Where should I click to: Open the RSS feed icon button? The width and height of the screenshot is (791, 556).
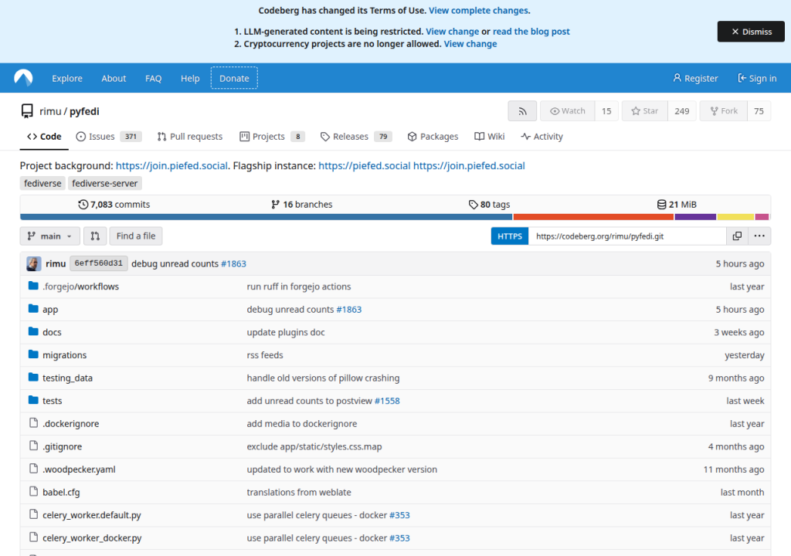click(522, 111)
